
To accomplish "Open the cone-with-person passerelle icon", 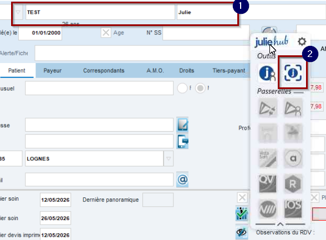I will (x=293, y=108).
